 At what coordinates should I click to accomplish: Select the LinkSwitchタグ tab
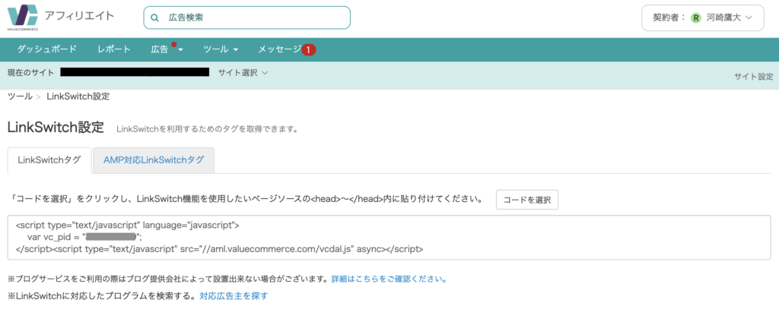[49, 160]
